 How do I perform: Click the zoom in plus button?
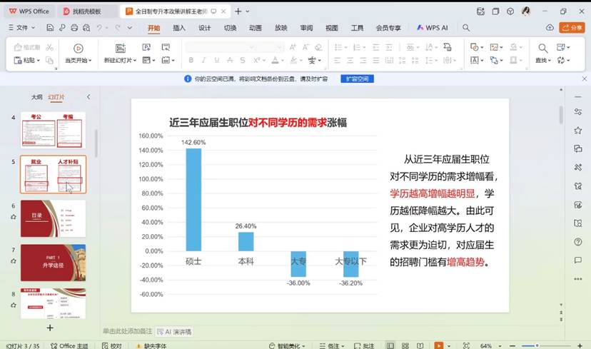click(x=580, y=345)
